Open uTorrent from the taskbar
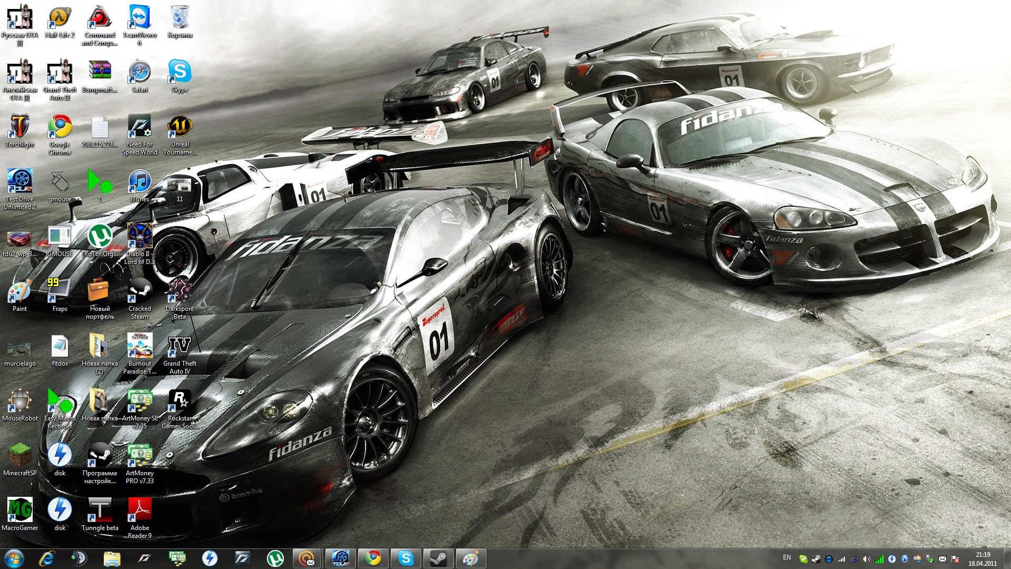The width and height of the screenshot is (1011, 569). [275, 558]
